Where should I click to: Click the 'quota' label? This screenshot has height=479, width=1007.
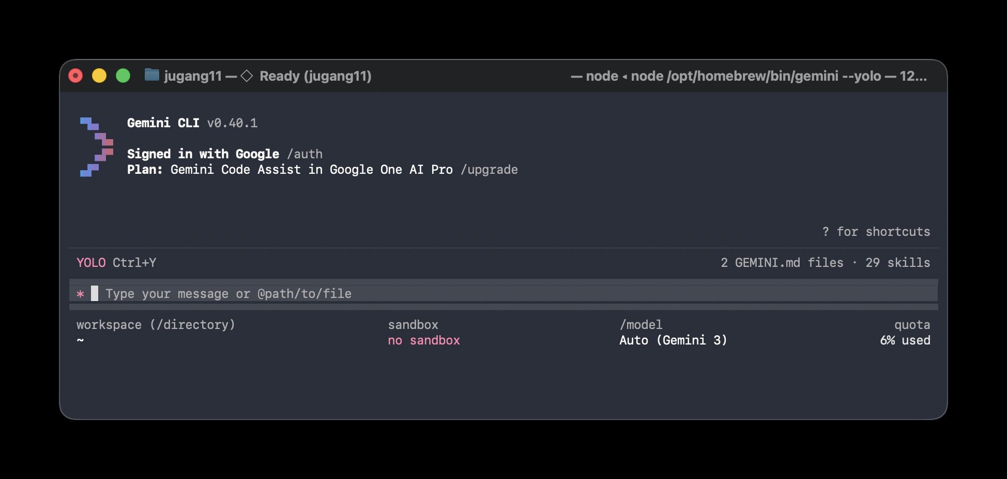pyautogui.click(x=912, y=325)
